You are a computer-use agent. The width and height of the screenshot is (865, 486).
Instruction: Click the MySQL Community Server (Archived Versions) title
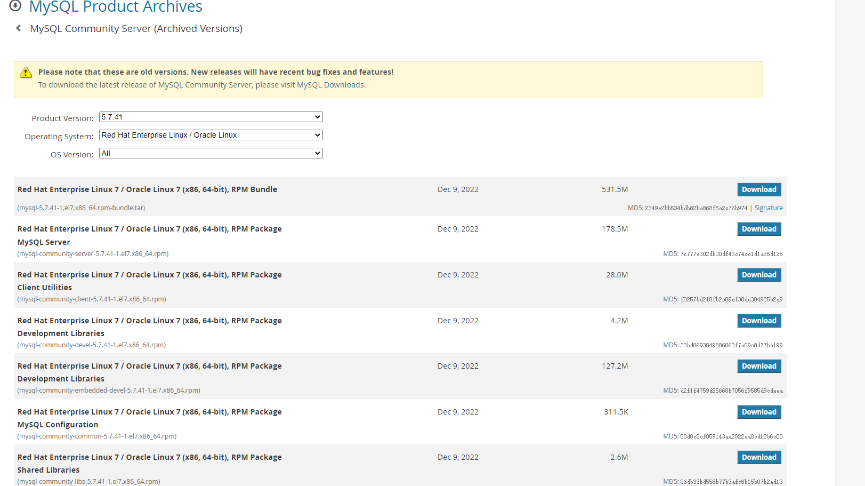[136, 29]
